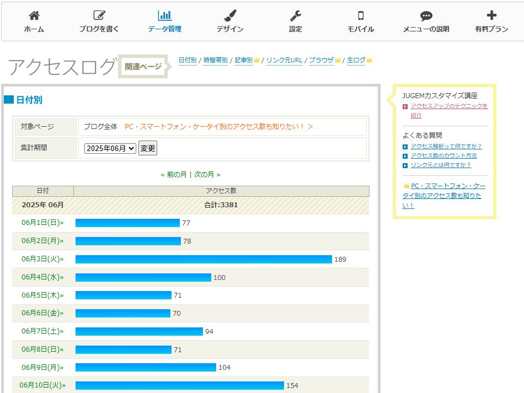The image size is (524, 393).
Task: Expand the 2025年06月 period dropdown
Action: (x=110, y=148)
